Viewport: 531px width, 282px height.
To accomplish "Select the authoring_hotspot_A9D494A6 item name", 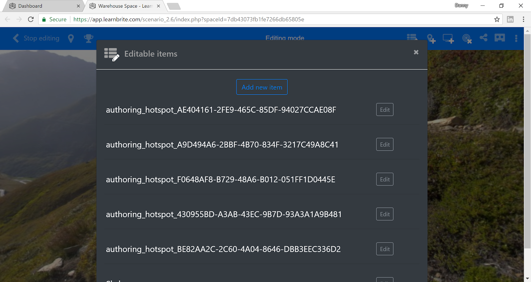I will 222,145.
